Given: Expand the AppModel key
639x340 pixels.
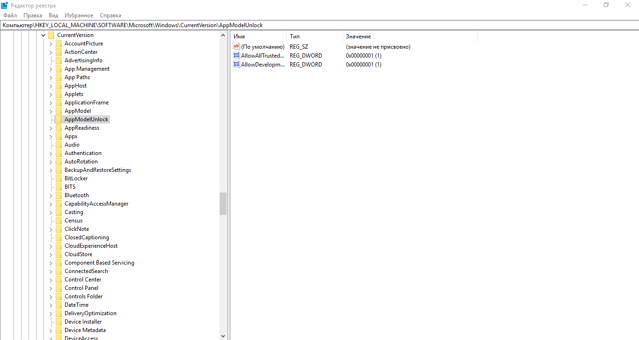Looking at the screenshot, I should [51, 111].
